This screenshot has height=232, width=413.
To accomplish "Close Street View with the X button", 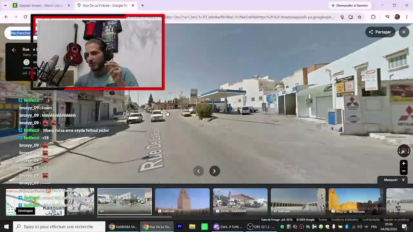I will (x=404, y=32).
